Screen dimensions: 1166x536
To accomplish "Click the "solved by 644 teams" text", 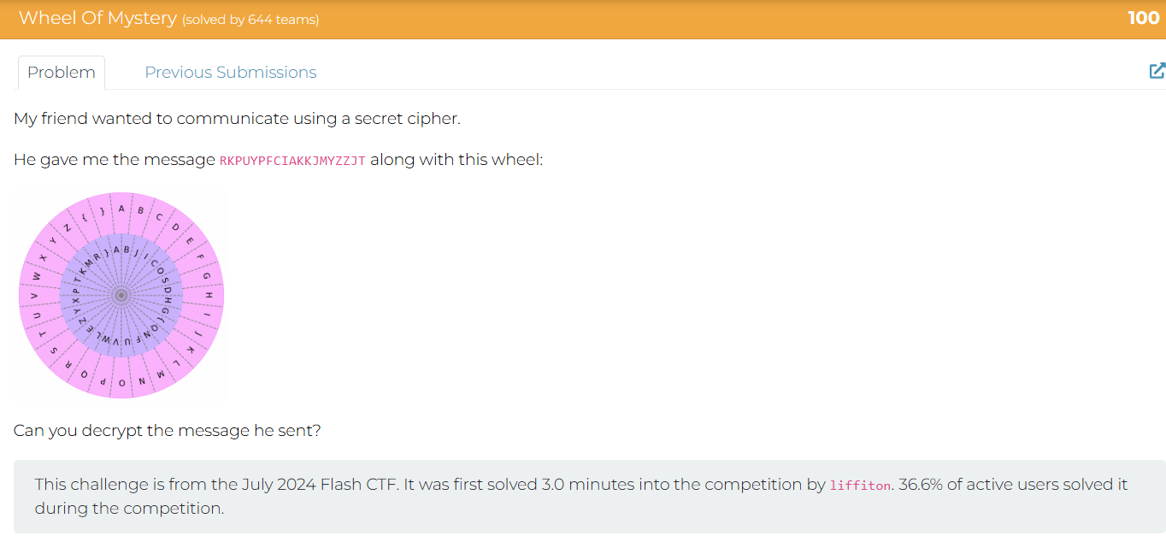I will 250,20.
